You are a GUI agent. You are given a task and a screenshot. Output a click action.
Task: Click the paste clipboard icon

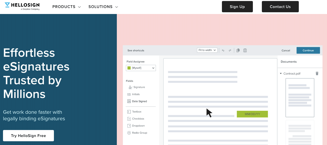click(x=245, y=50)
